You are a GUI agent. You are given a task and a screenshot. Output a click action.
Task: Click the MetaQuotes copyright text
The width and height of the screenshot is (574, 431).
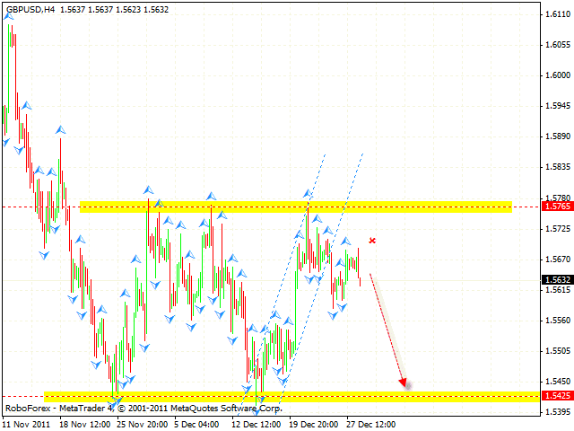coord(143,408)
